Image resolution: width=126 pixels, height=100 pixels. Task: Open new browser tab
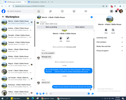[52, 2]
